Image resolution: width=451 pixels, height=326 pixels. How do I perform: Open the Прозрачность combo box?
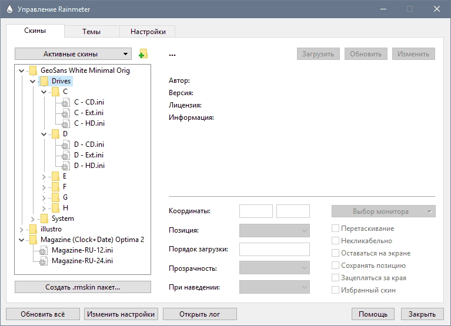pyautogui.click(x=275, y=268)
